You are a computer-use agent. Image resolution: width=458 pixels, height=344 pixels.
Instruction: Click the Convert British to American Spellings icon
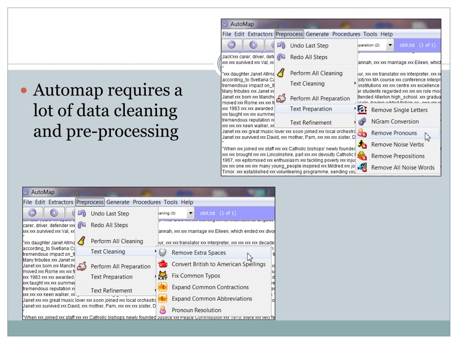pyautogui.click(x=163, y=264)
